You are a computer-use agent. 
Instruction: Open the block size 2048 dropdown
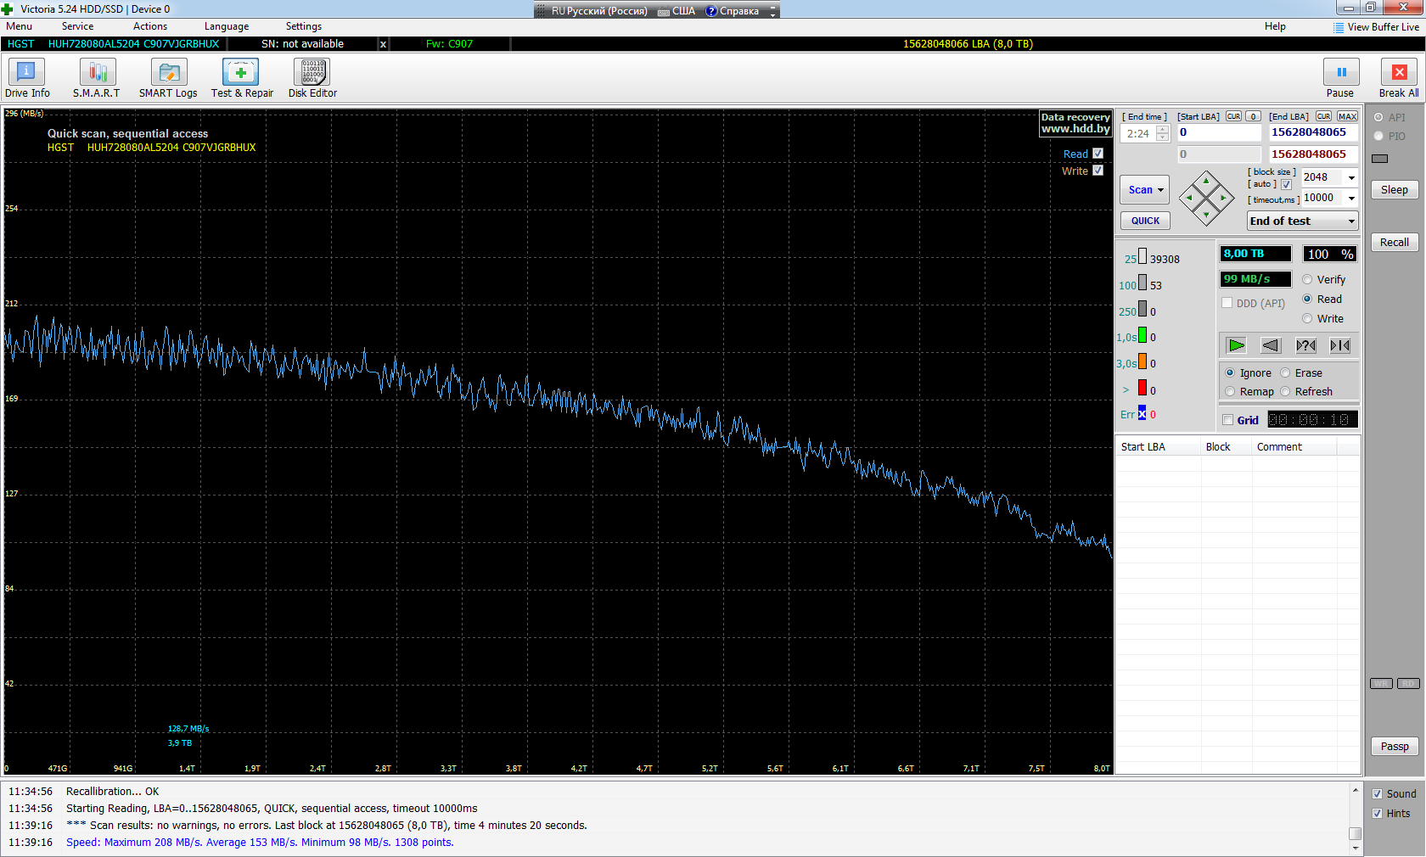coord(1351,177)
